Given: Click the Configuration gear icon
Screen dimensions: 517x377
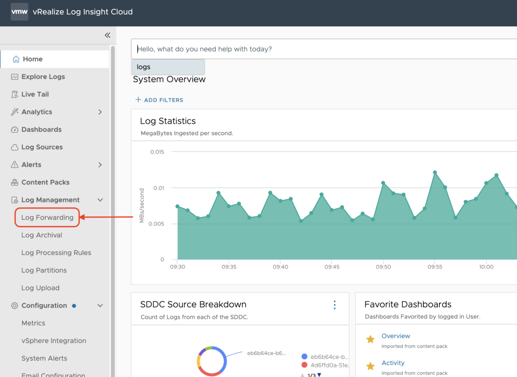Looking at the screenshot, I should click(x=14, y=305).
